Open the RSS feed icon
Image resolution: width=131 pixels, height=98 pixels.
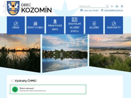coord(112,6)
